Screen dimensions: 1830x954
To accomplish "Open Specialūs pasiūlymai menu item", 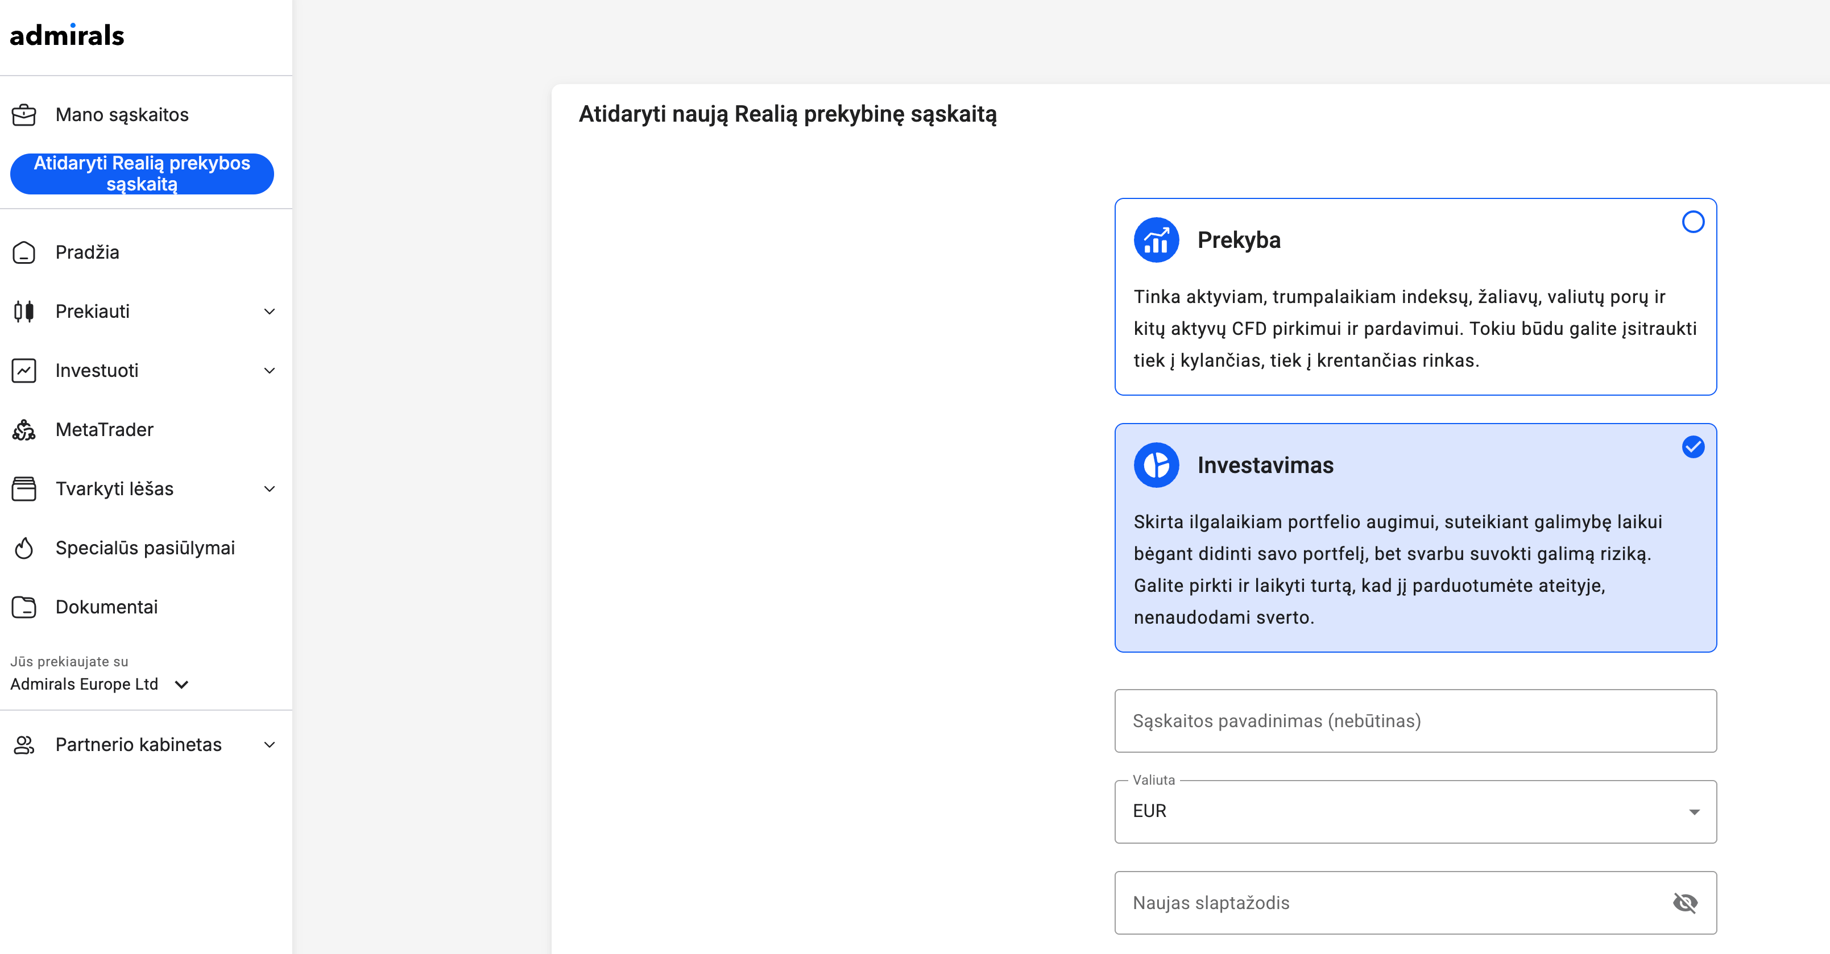I will click(146, 547).
